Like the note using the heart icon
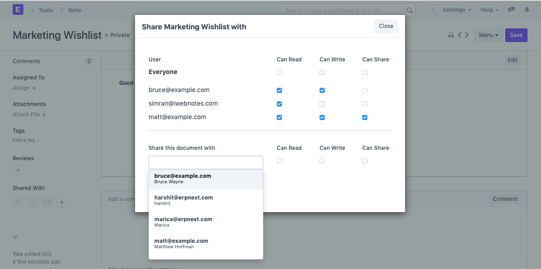This screenshot has height=269, width=541. [16, 237]
